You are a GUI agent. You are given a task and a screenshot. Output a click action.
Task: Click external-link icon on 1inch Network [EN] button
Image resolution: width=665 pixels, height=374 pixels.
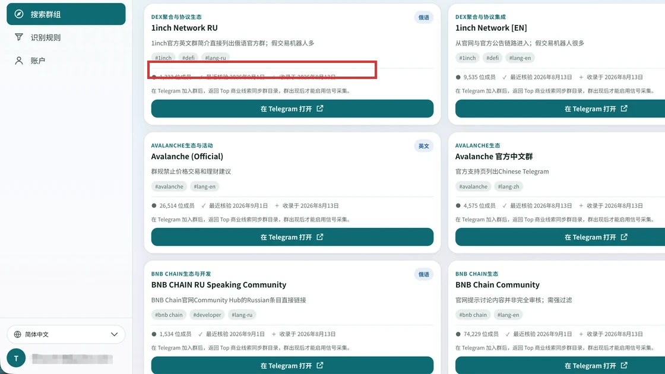point(624,109)
